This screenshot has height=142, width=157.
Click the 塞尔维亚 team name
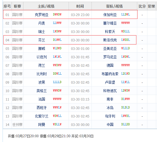point(110,23)
